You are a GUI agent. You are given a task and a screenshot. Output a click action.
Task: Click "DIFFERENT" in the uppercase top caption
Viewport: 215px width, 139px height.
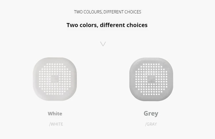[x=114, y=12]
